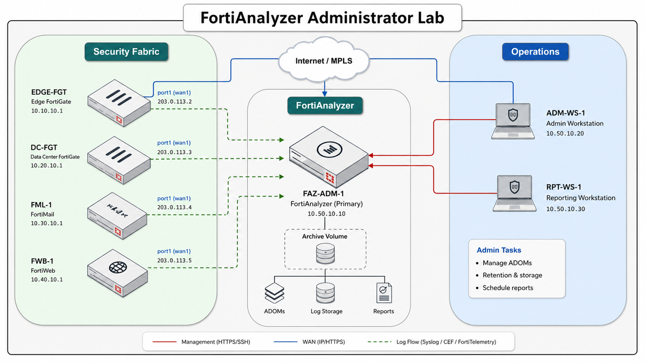Select the Archive Volume database icon
Viewport: 645px width, 363px height.
click(x=325, y=254)
